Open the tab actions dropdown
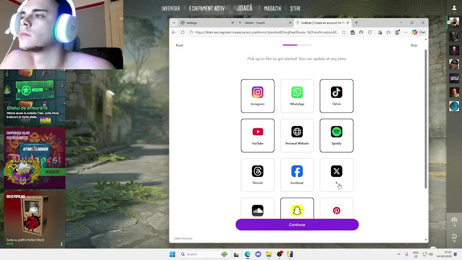Viewport: 462px width, 260px height. pos(174,23)
